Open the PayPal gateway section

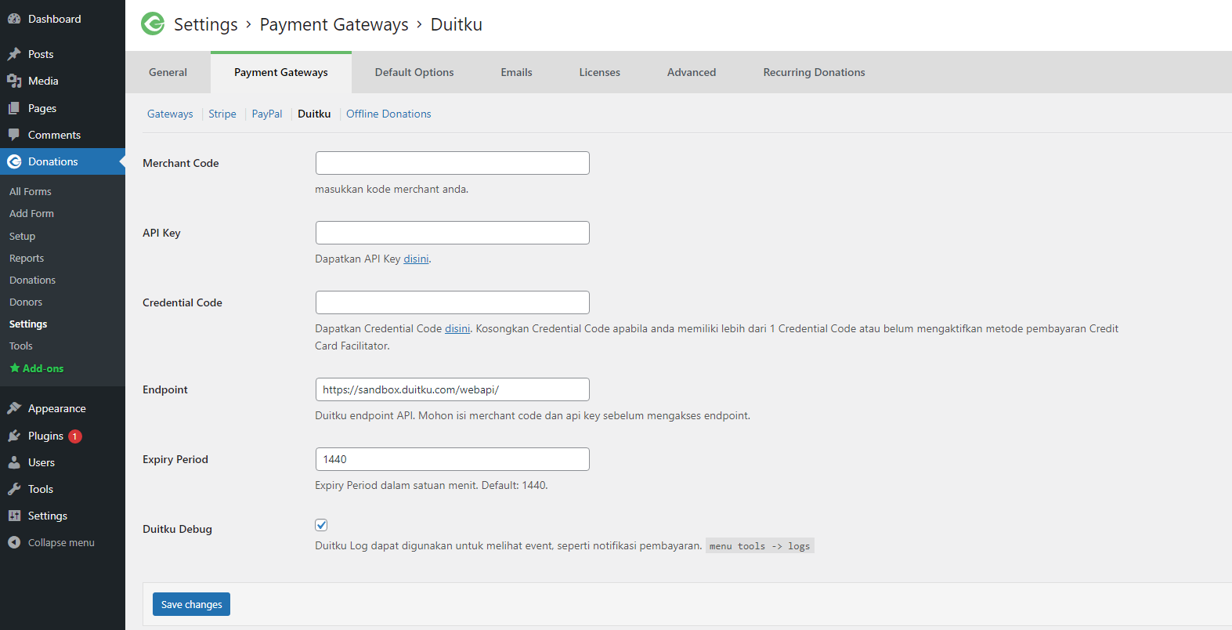pos(267,114)
